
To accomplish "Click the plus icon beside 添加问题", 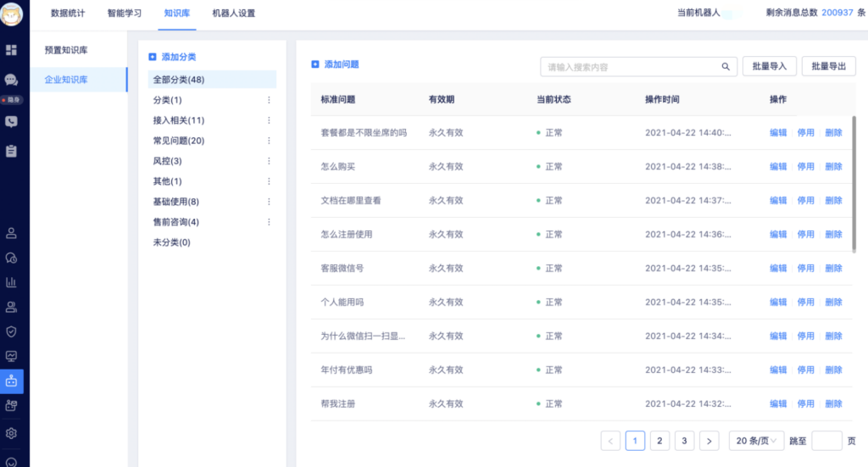I will pyautogui.click(x=315, y=64).
